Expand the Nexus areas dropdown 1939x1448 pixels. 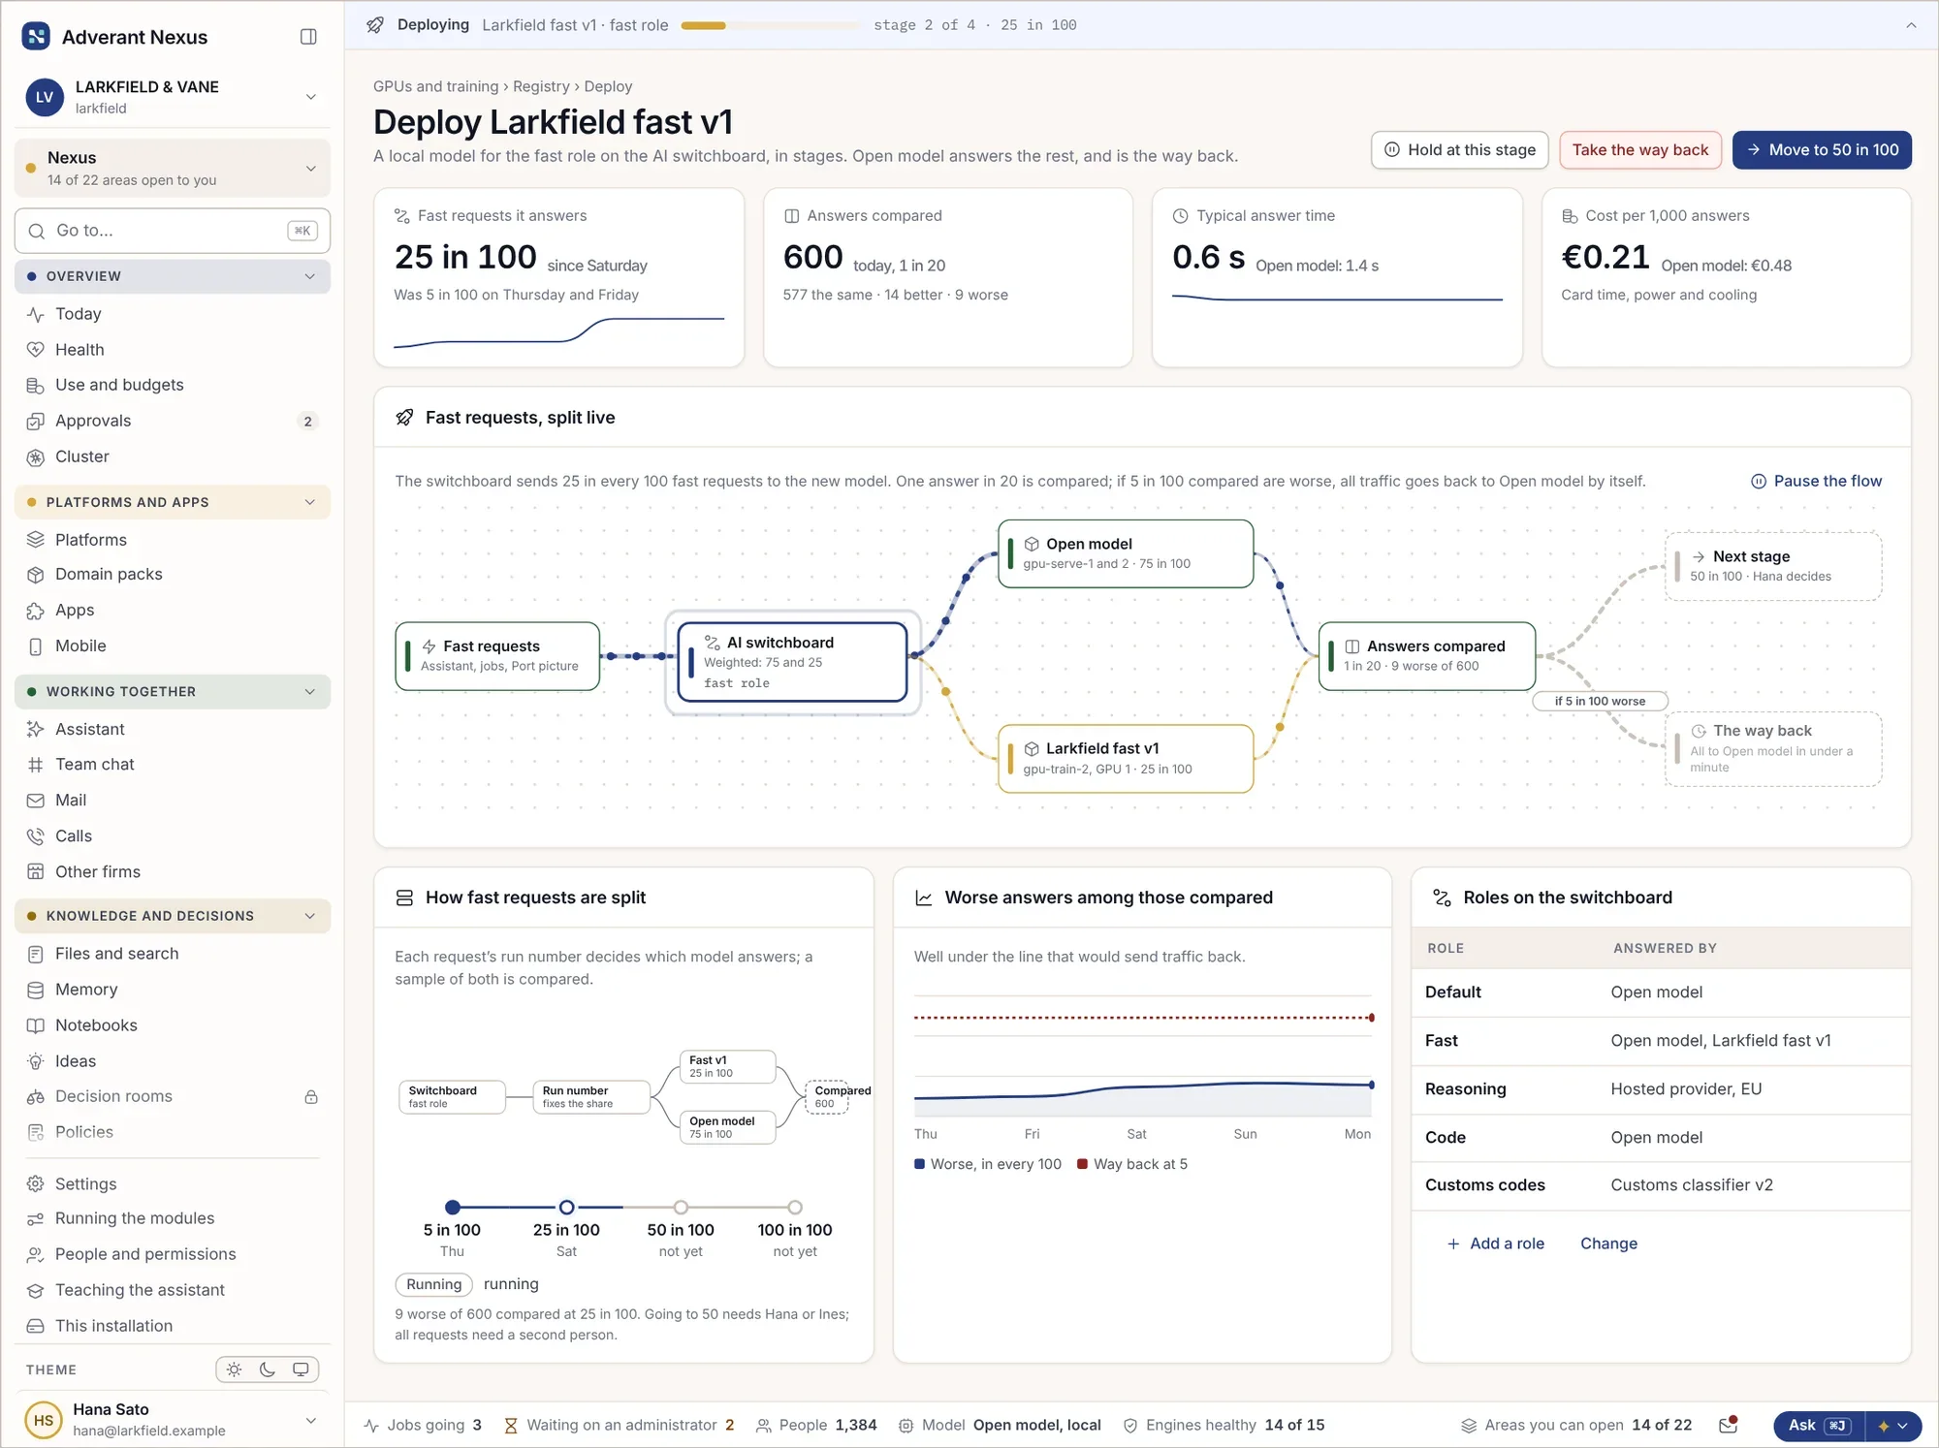pyautogui.click(x=173, y=169)
